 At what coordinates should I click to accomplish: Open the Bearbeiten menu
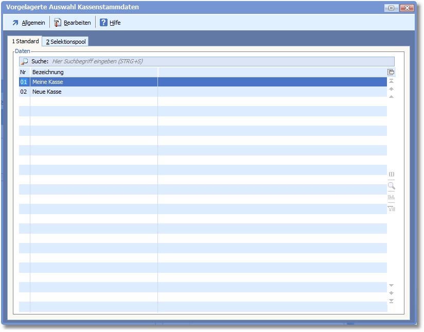[73, 23]
